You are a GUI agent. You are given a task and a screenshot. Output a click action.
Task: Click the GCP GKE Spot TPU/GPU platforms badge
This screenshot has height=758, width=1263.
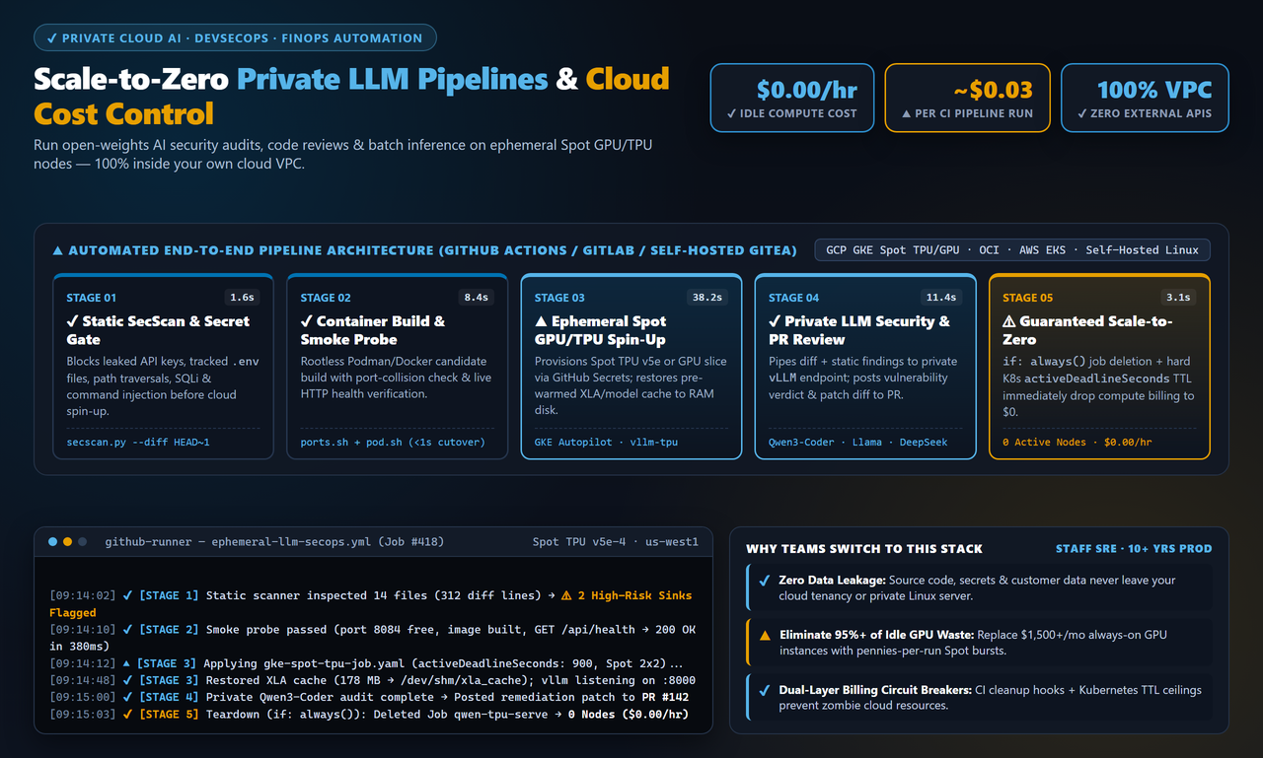tap(1012, 249)
